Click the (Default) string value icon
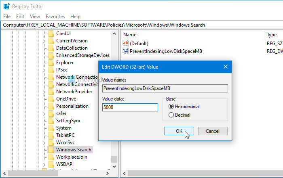The width and height of the screenshot is (283, 178). (x=125, y=44)
